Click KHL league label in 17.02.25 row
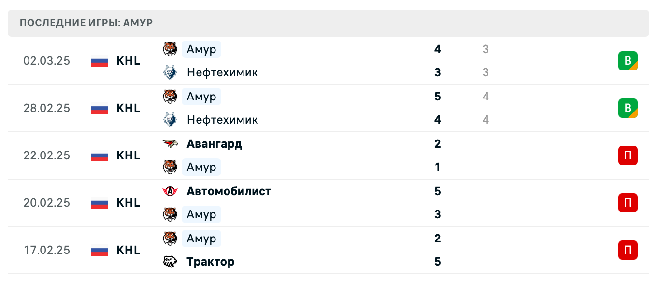 [128, 250]
